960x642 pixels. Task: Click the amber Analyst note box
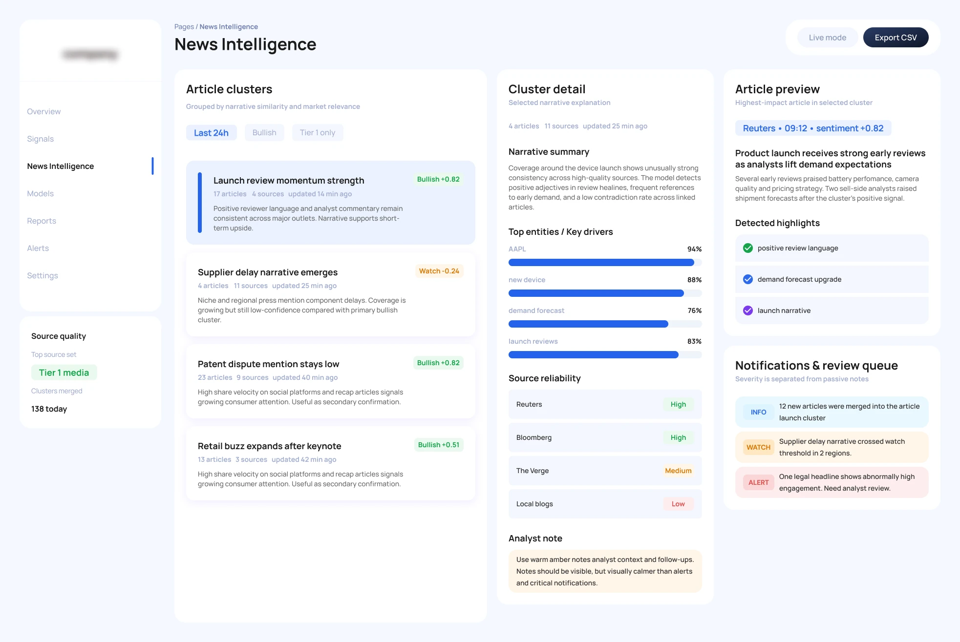pyautogui.click(x=605, y=571)
